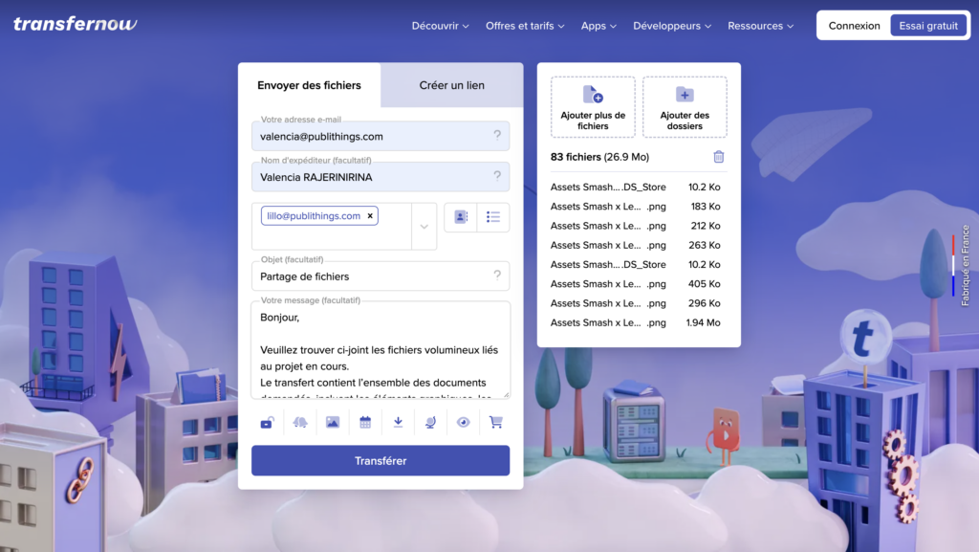Click the lillo@publithings.com recipient text
The image size is (979, 552).
314,216
